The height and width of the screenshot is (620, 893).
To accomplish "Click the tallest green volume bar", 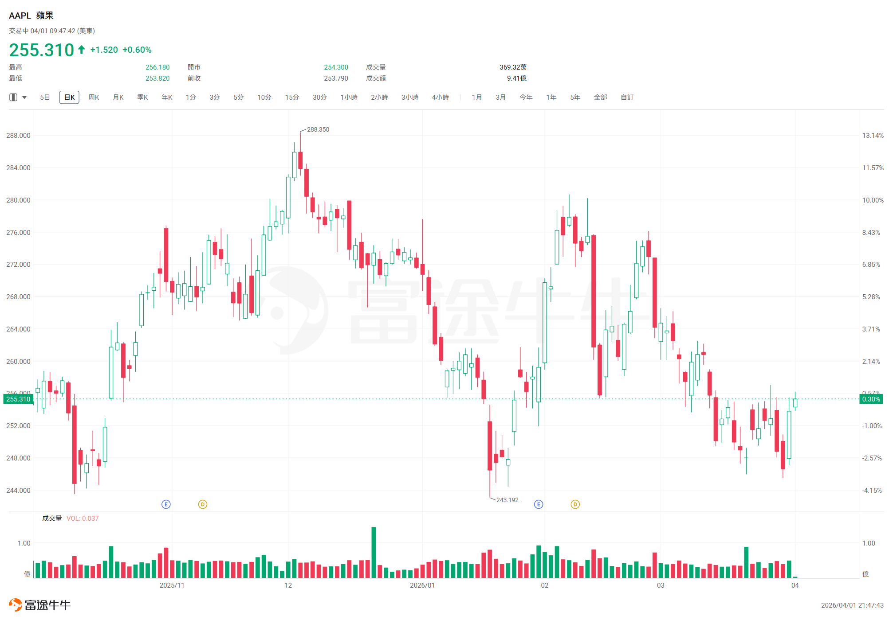I will (374, 552).
